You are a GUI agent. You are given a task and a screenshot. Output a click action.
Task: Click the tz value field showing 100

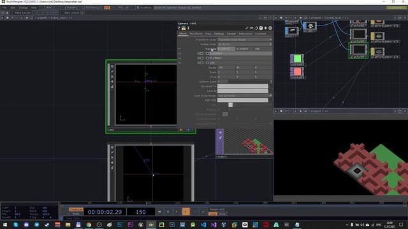tap(240, 63)
